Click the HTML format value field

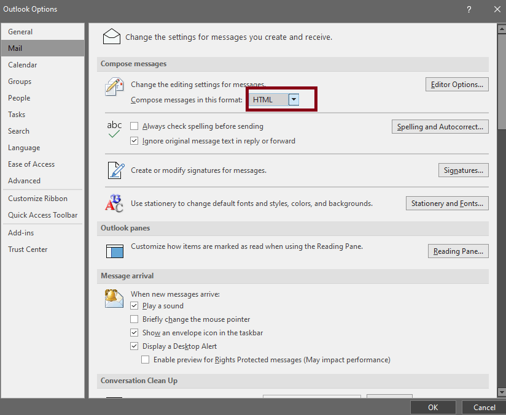click(x=268, y=99)
